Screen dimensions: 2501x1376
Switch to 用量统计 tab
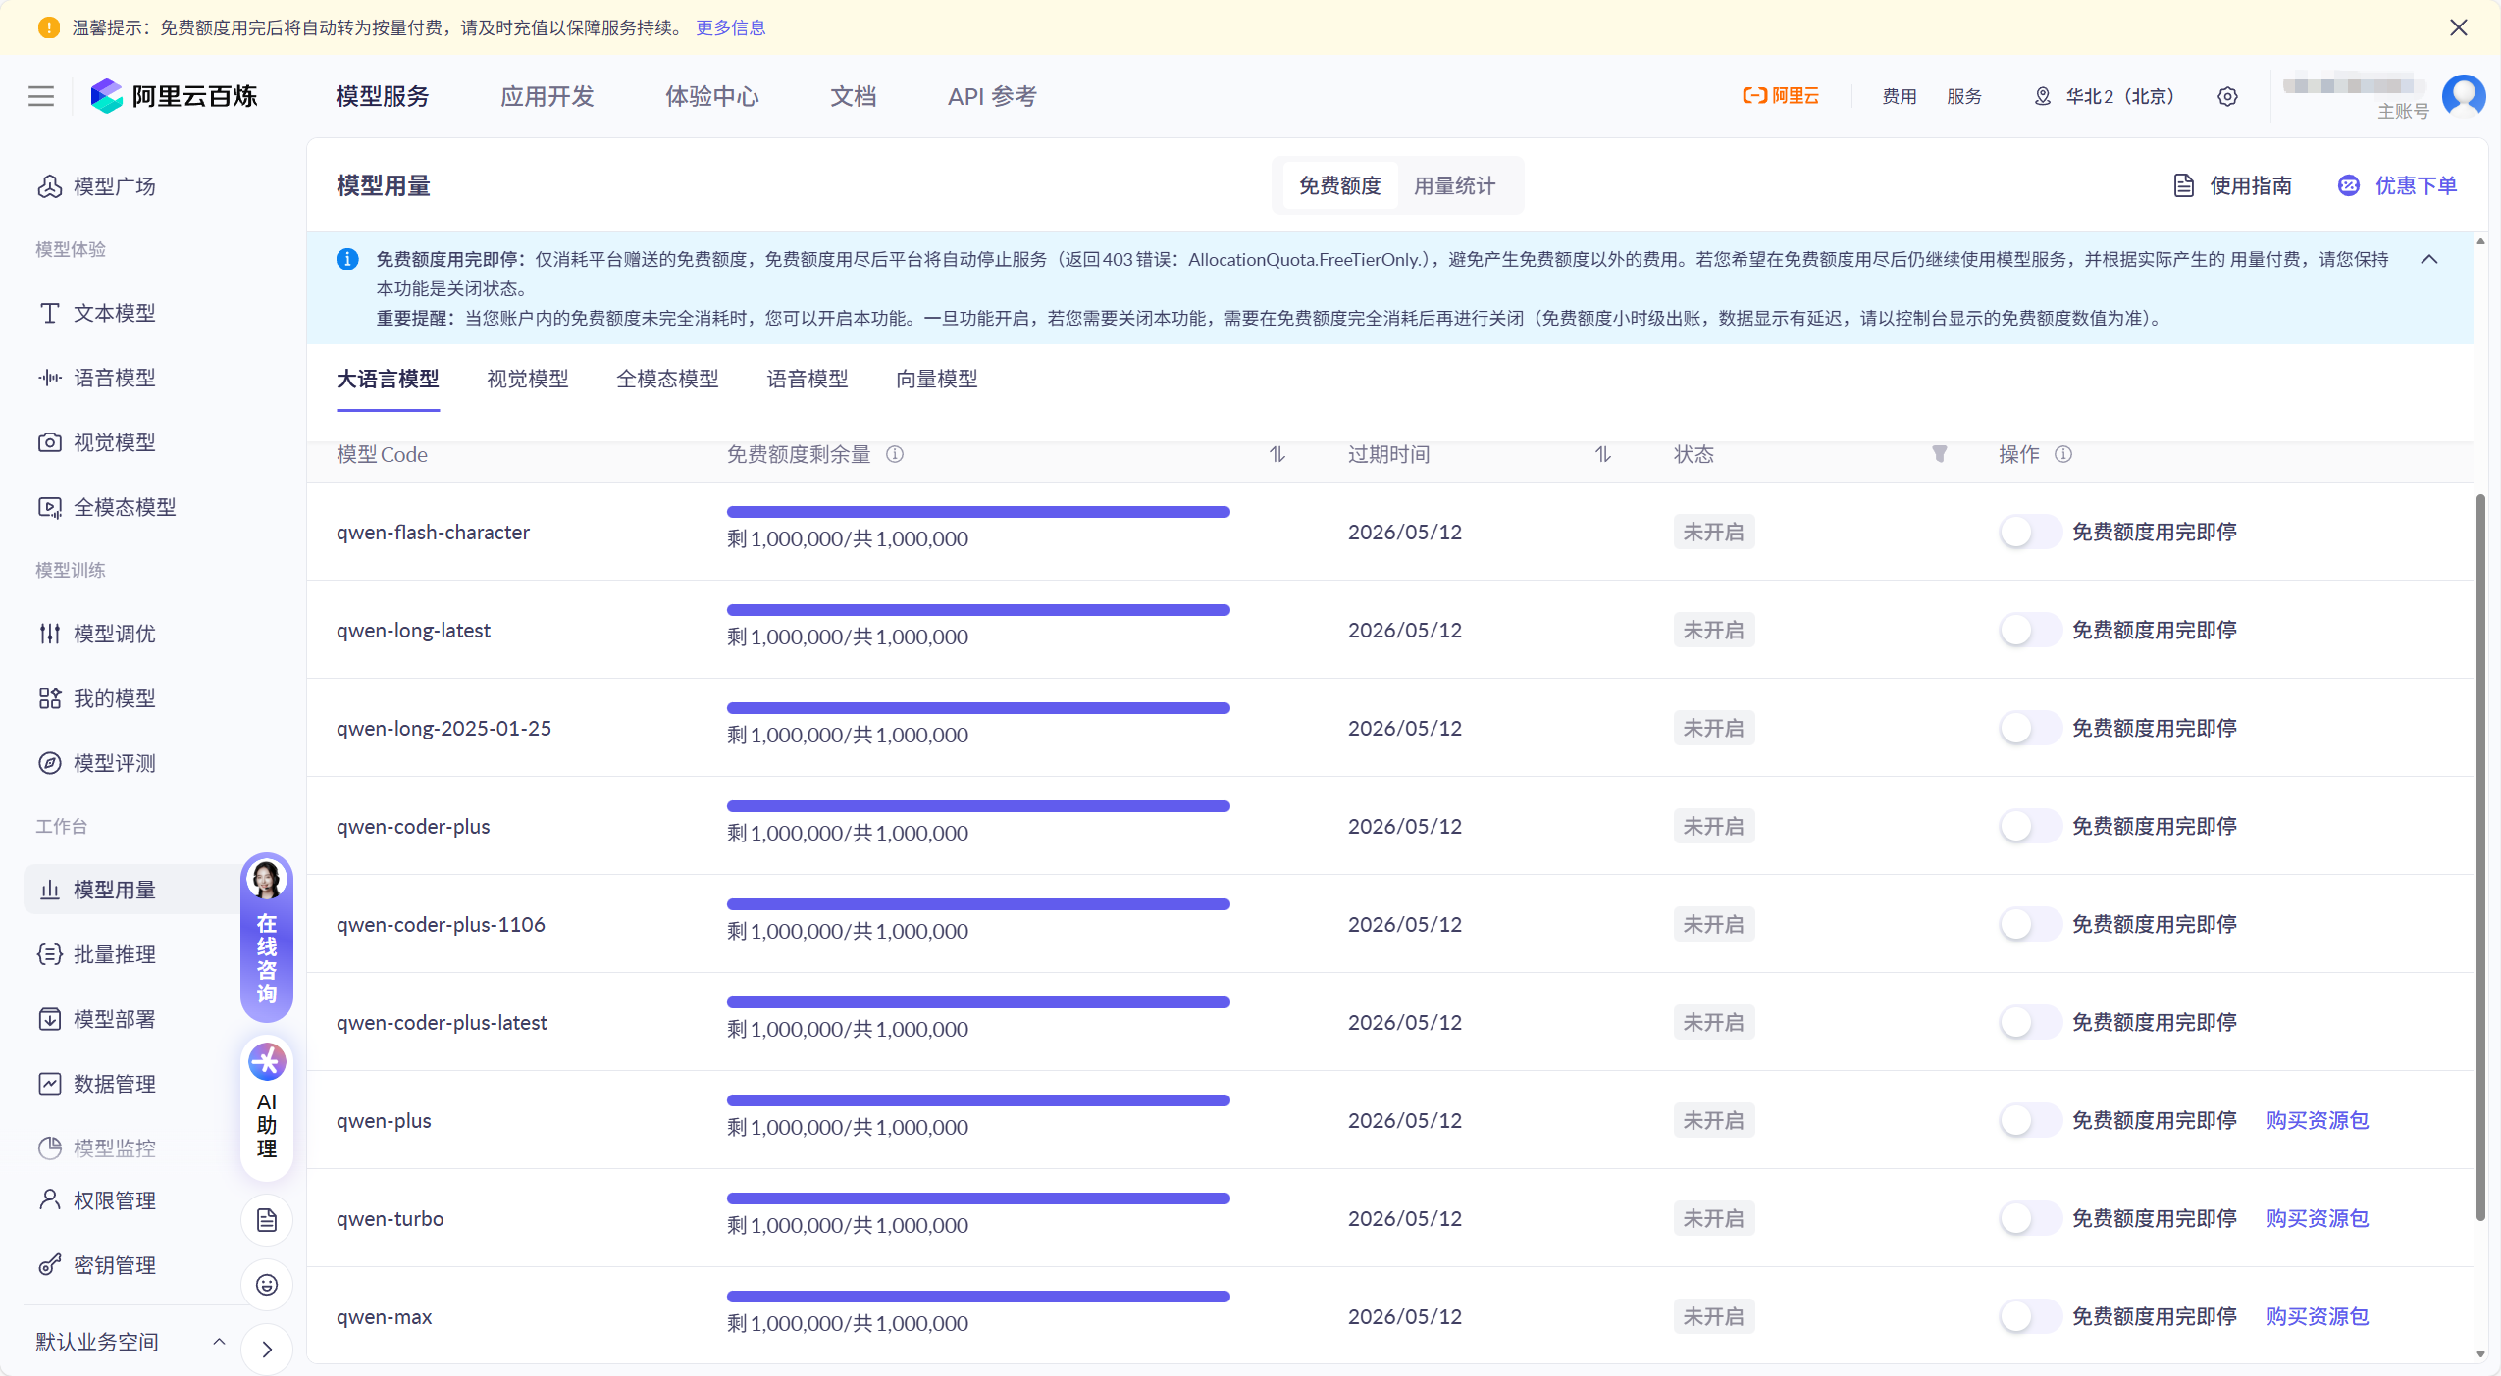click(x=1454, y=185)
